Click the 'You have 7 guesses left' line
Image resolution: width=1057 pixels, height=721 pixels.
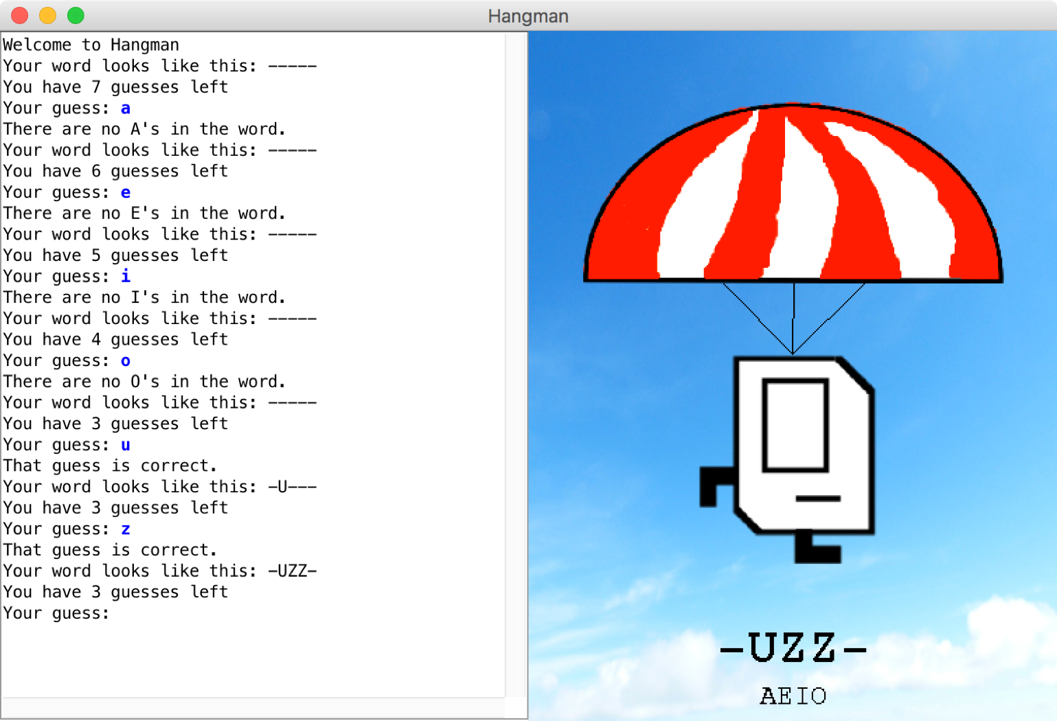point(115,87)
